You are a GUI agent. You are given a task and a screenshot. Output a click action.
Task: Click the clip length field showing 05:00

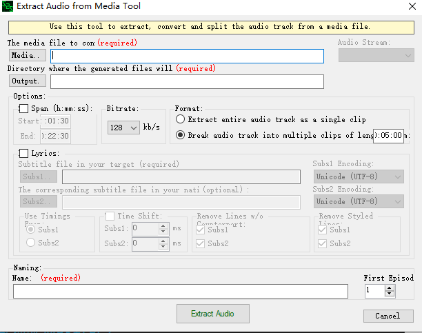point(388,136)
